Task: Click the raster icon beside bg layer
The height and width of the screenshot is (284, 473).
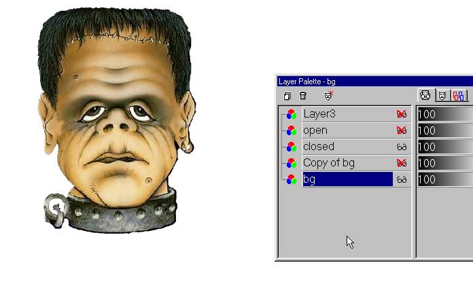Action: point(291,179)
